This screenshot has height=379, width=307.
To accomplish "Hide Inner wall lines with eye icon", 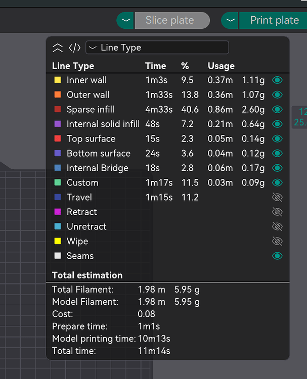I will pyautogui.click(x=277, y=80).
